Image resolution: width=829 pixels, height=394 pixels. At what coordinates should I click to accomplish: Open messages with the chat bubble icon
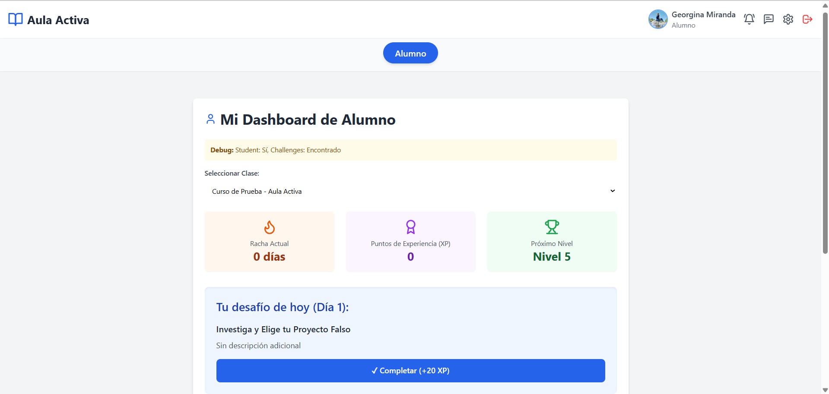click(x=769, y=19)
